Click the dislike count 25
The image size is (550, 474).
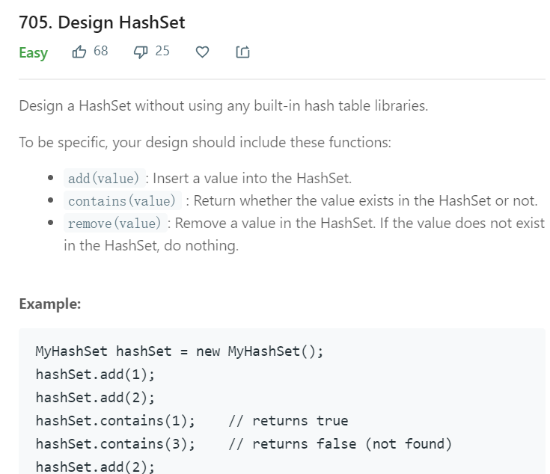coord(162,51)
